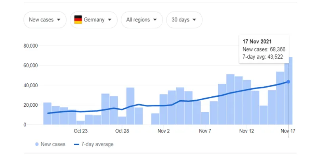The width and height of the screenshot is (317, 159).
Task: Click the arrow beside New cases
Action: point(59,19)
